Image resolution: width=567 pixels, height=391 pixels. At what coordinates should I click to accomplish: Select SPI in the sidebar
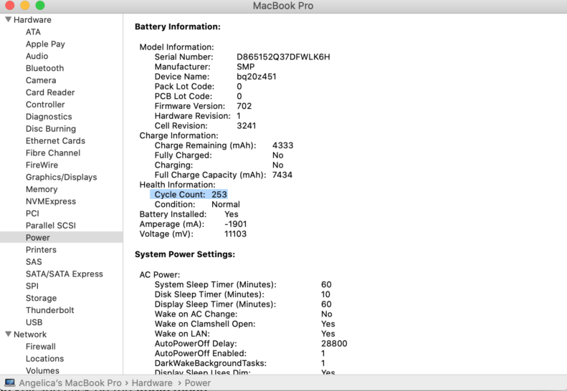coord(32,286)
